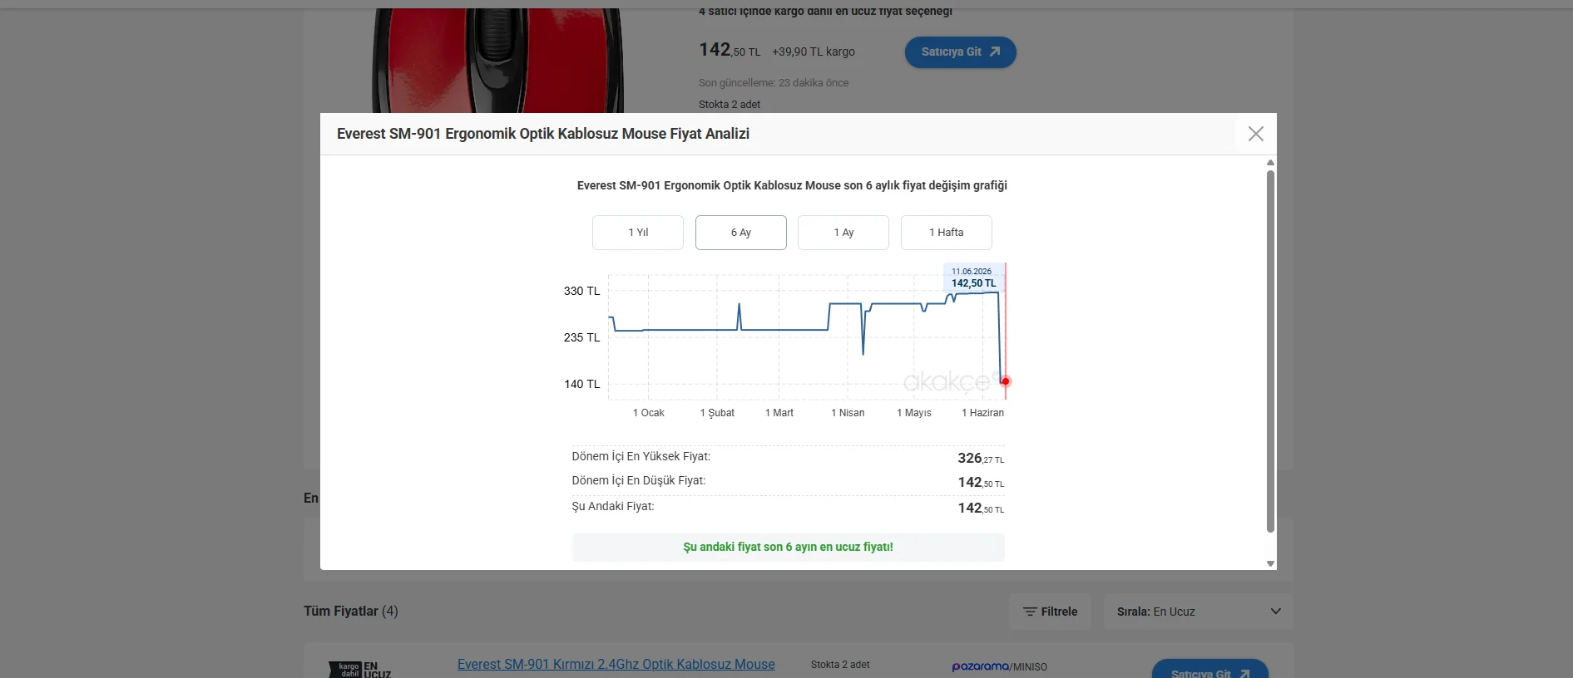Click 'Stokta 2 adet' in the pazarama listing row
Screen dimensions: 1573x678
click(x=840, y=665)
